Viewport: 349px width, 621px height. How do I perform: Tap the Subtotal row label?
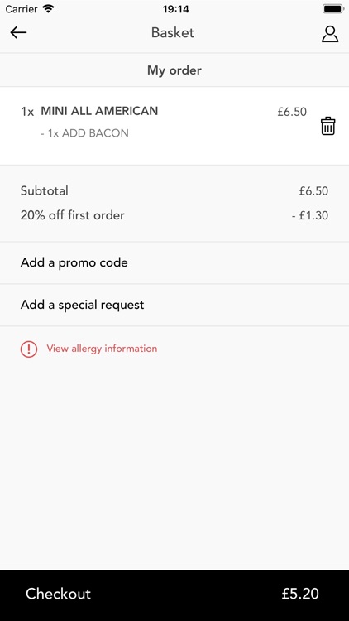click(x=45, y=190)
